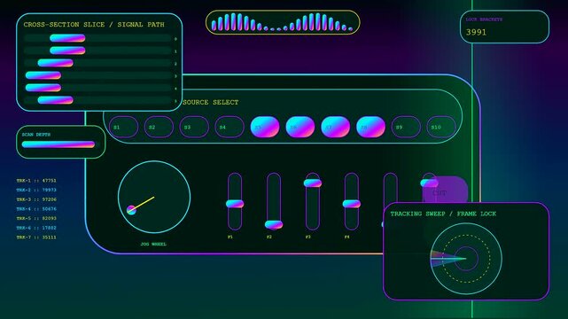568x319 pixels.
Task: Click the Source Select heading
Action: (x=211, y=103)
